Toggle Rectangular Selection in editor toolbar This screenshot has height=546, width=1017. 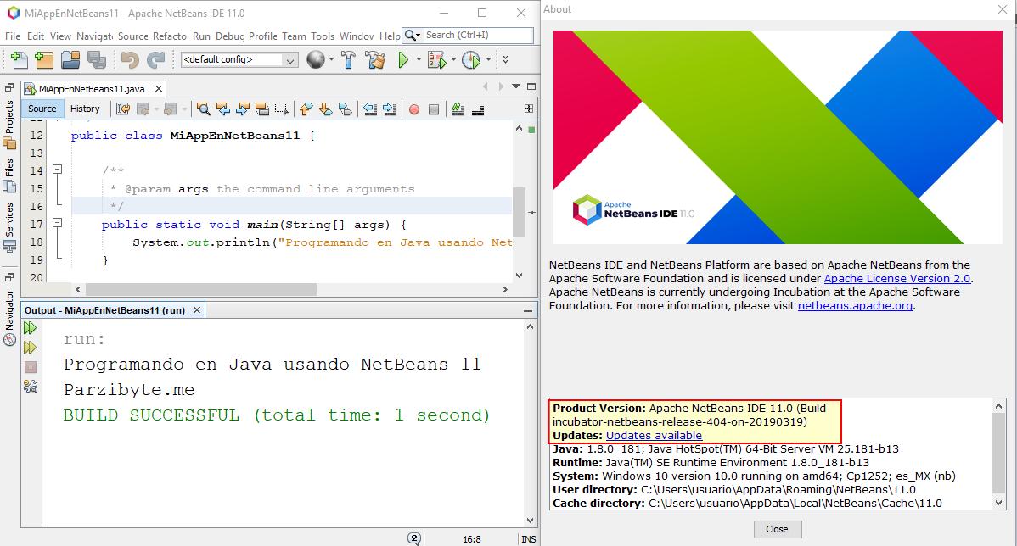[x=282, y=109]
